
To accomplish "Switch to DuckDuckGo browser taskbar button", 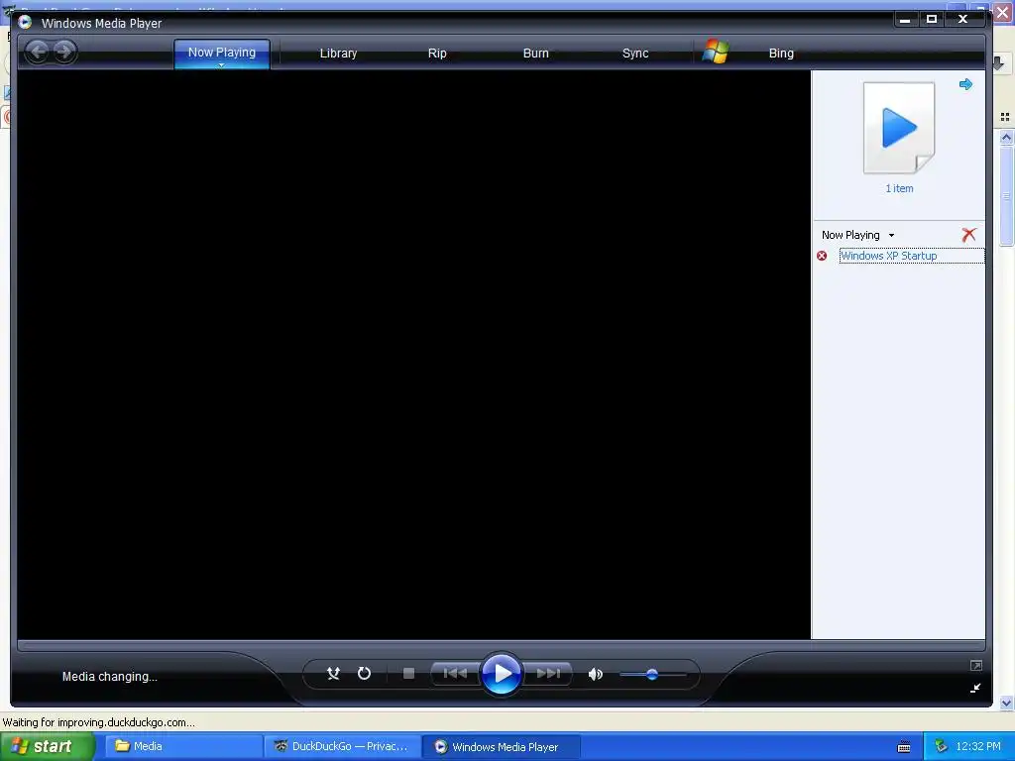I will coord(342,746).
